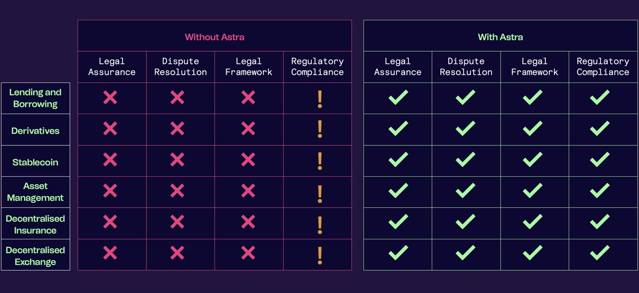Click the Derivatives row label
Screen dimensions: 639x293
(35, 131)
